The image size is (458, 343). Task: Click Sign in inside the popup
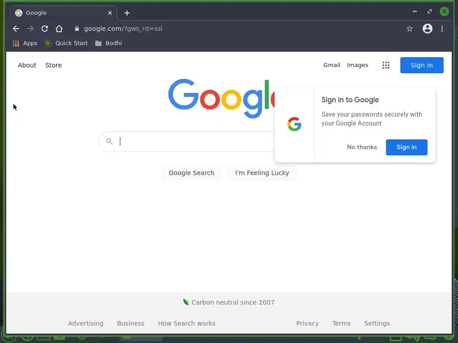pos(407,147)
